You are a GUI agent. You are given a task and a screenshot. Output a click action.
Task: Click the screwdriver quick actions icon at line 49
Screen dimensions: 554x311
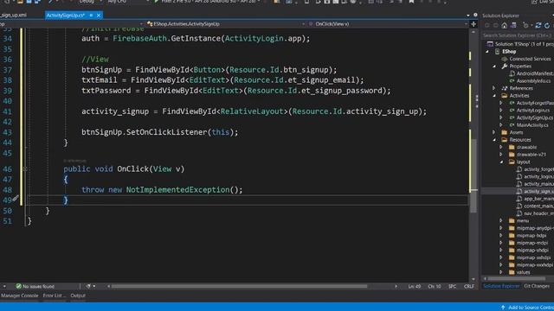[16, 199]
